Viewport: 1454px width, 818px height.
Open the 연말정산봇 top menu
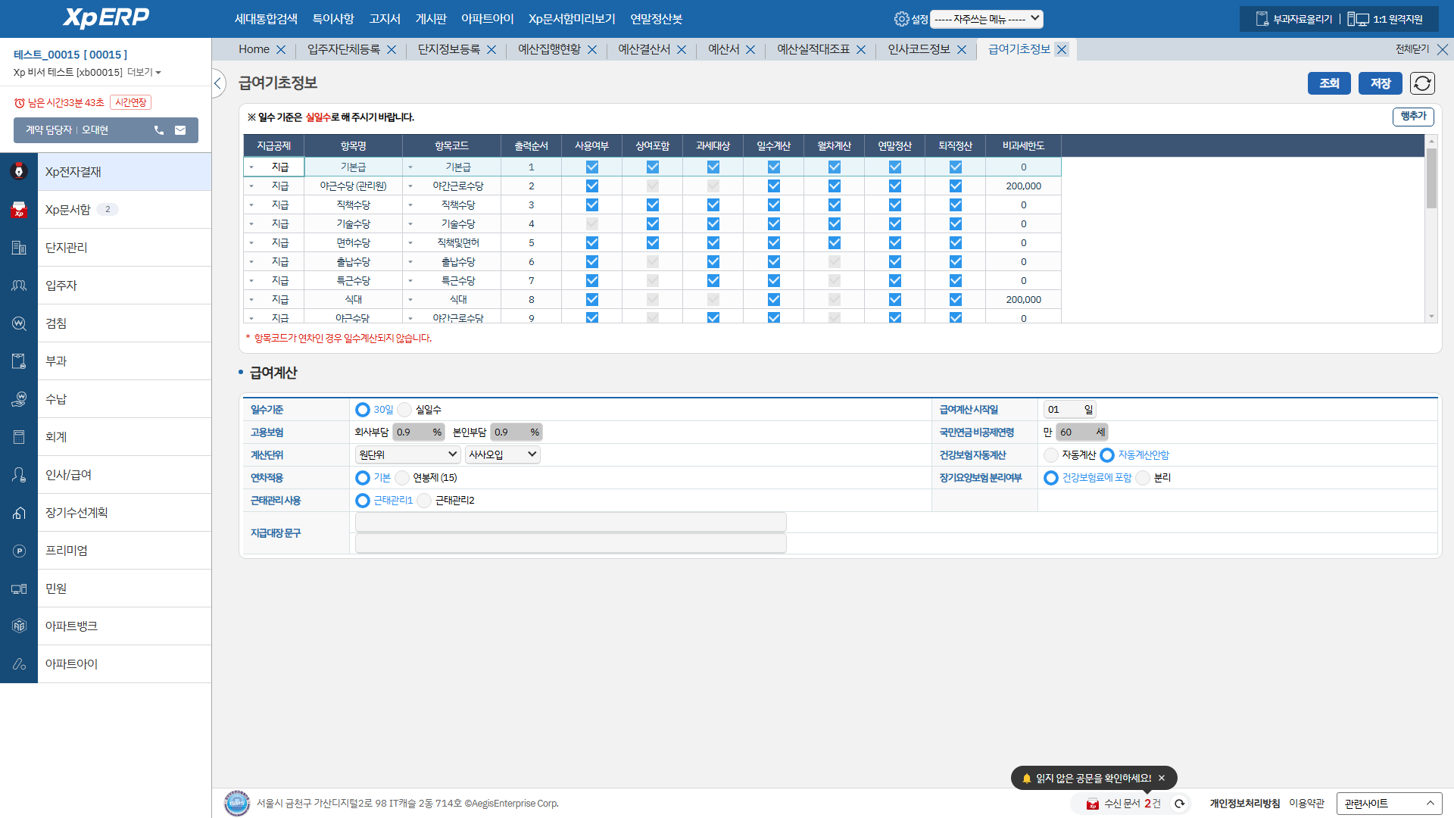pyautogui.click(x=656, y=19)
